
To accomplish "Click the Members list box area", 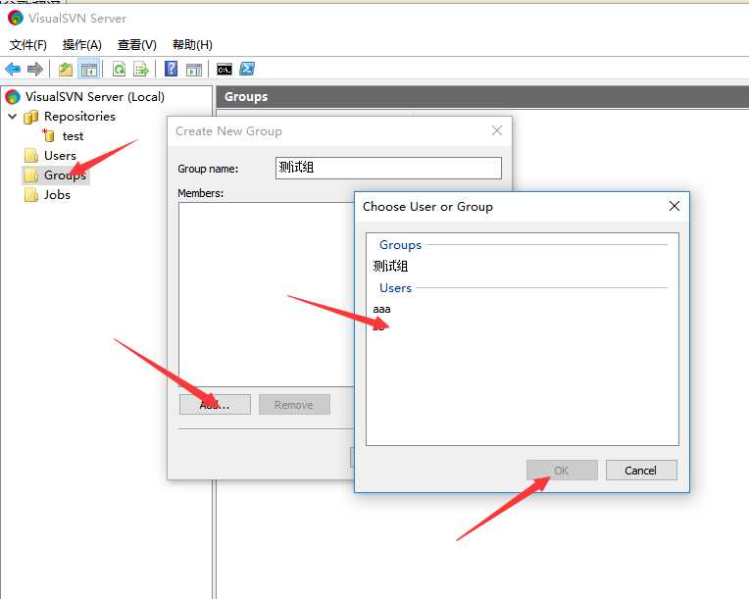I will (266, 295).
